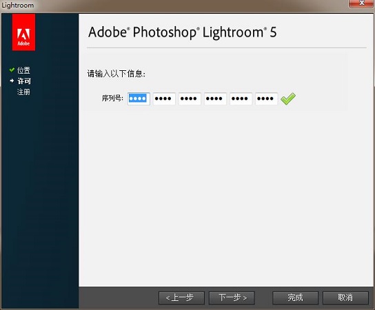Viewport: 375px width, 310px height.
Task: Focus the first serial number field
Action: click(x=139, y=99)
